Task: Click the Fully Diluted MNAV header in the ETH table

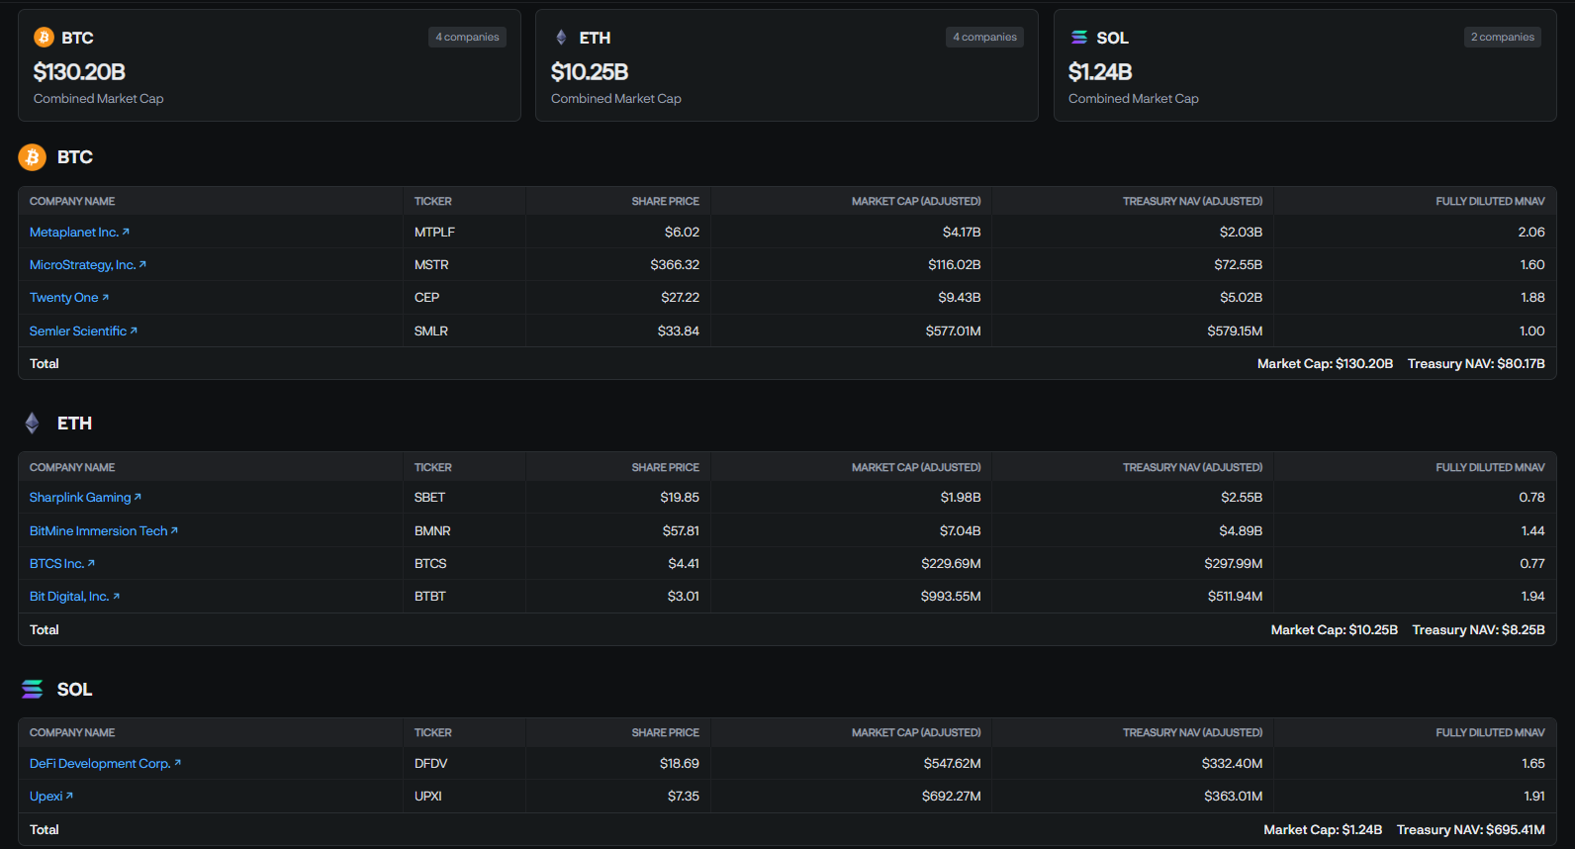Action: [x=1490, y=468]
